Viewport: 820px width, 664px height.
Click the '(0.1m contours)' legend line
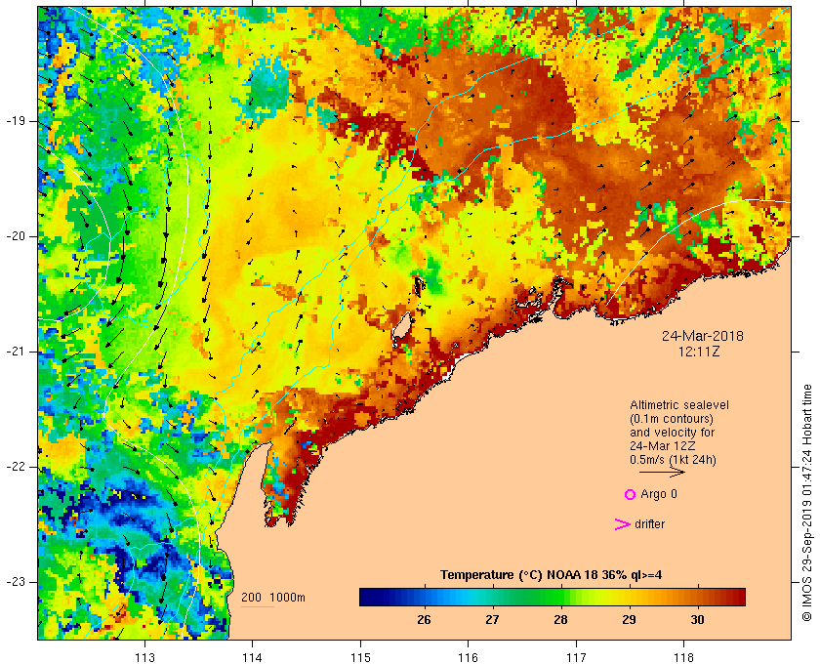click(x=672, y=419)
